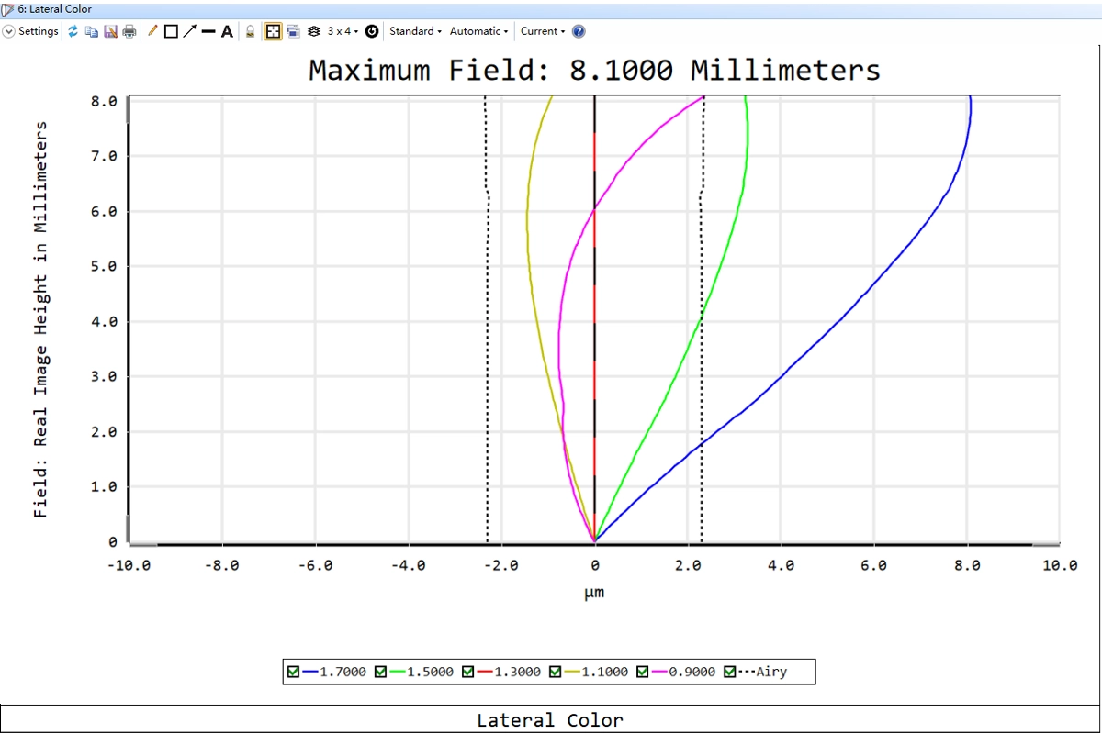
Task: Click the lock window icon
Action: 250,31
